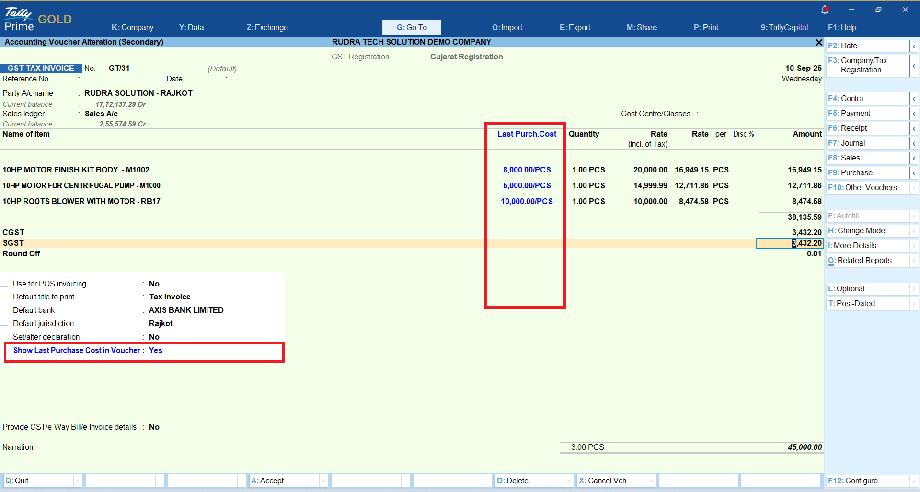Viewport: 920px width, 492px height.
Task: Open the K: Company menu
Action: coord(132,28)
